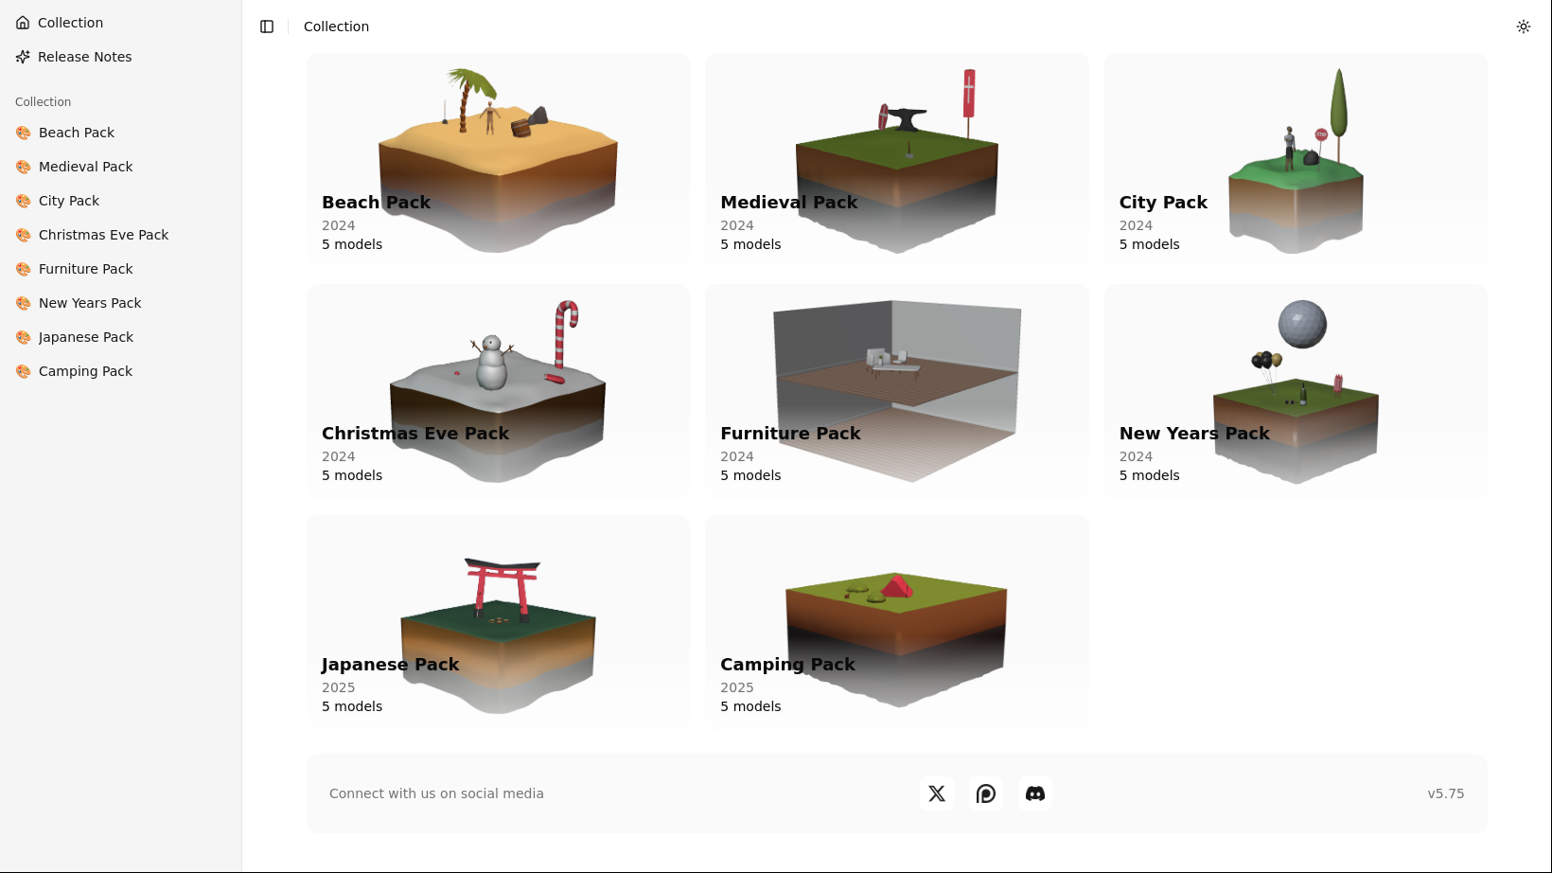The width and height of the screenshot is (1552, 873).
Task: Toggle the sidebar panel icon
Action: 267,27
